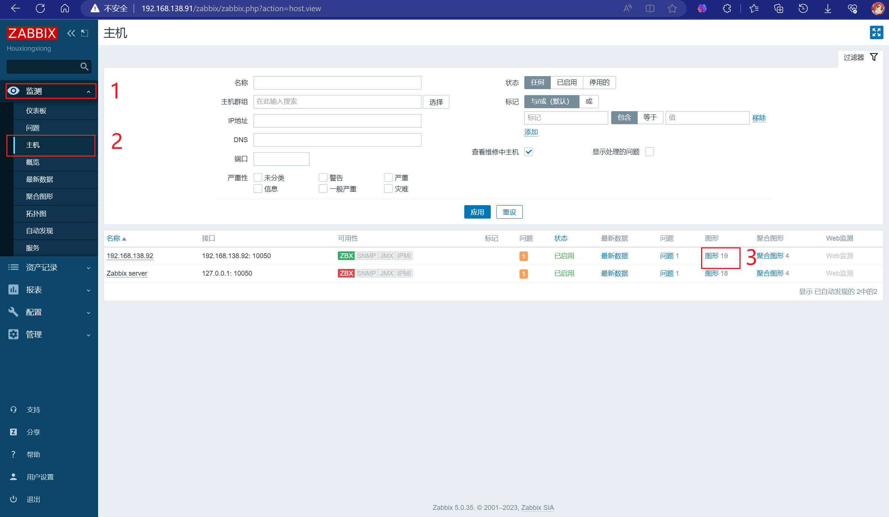Uncheck 查看维修中主机 checkbox
This screenshot has height=517, width=889.
pos(528,152)
